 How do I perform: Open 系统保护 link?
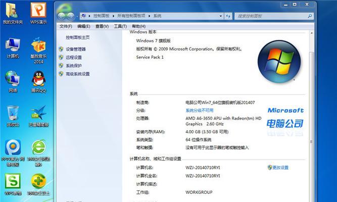coord(74,66)
